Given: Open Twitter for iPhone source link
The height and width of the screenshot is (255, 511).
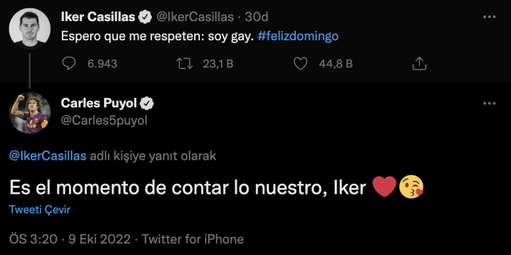Looking at the screenshot, I should pyautogui.click(x=193, y=240).
